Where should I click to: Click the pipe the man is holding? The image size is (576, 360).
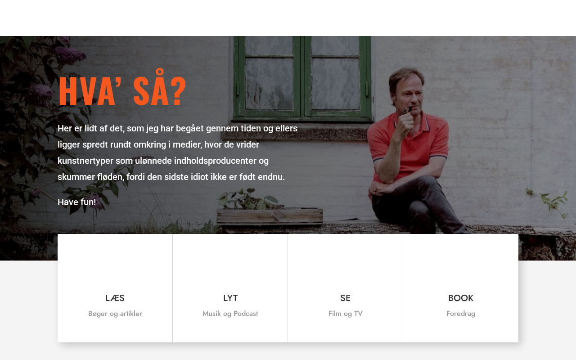[x=409, y=109]
